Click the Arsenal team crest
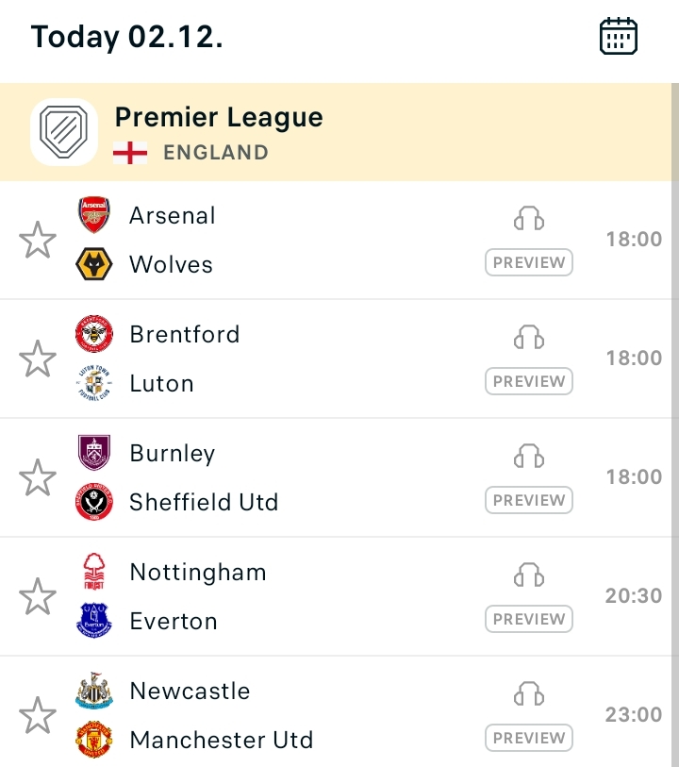Screen dimensions: 679x767 [x=94, y=215]
